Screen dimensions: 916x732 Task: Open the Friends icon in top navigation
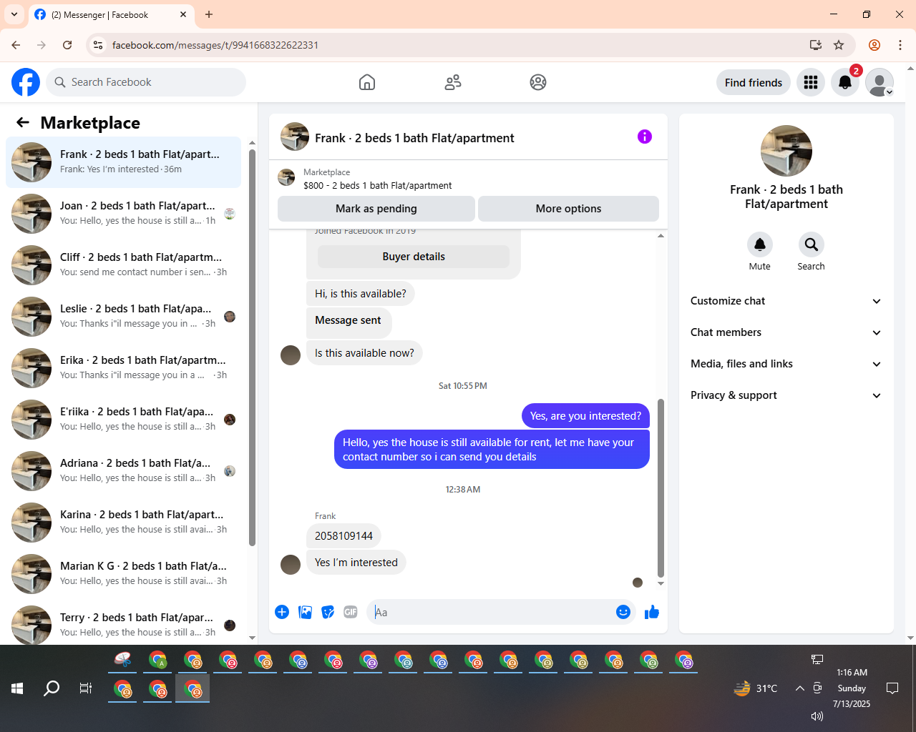(x=453, y=82)
